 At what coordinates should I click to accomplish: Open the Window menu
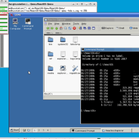click(66, 24)
